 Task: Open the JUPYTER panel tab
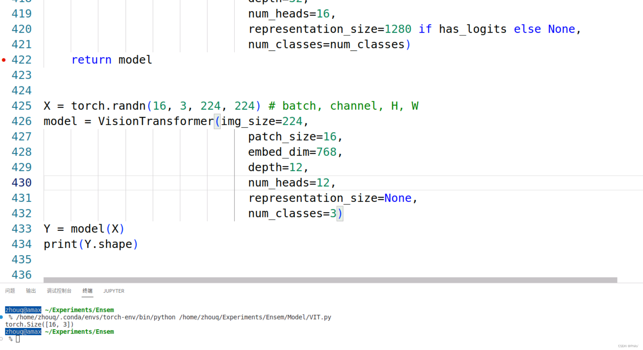tap(114, 291)
